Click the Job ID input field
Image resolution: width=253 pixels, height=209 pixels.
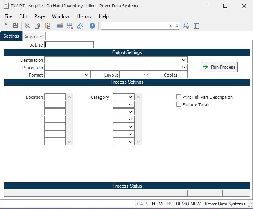tap(69, 45)
